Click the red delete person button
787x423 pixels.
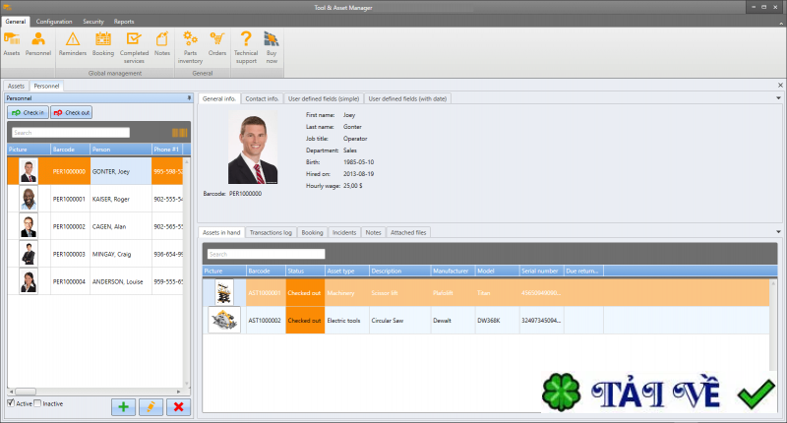[x=178, y=406]
